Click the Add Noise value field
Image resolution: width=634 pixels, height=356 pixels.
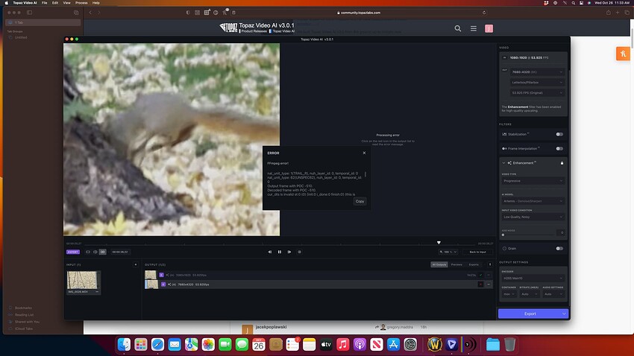561,233
